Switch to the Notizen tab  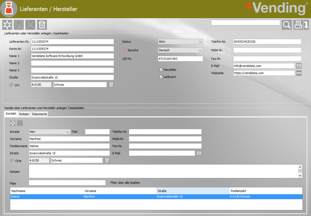click(24, 114)
